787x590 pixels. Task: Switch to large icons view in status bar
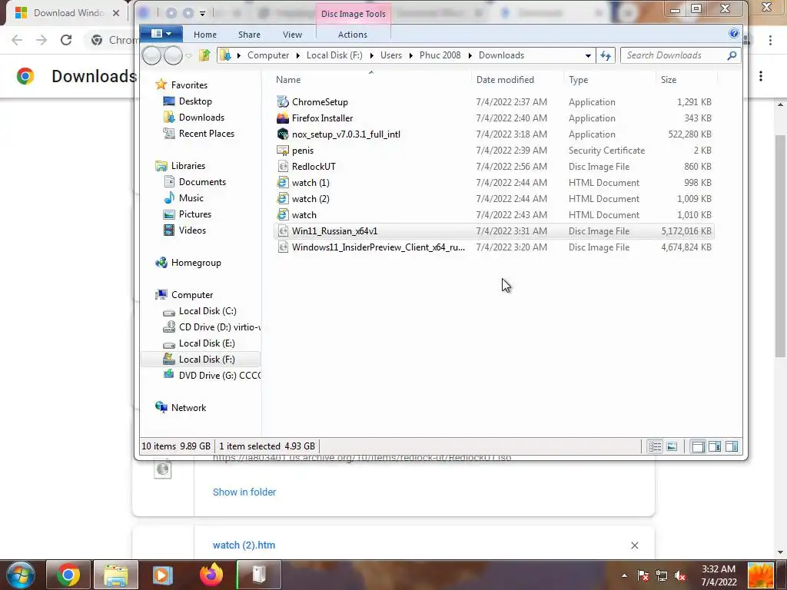tap(672, 446)
